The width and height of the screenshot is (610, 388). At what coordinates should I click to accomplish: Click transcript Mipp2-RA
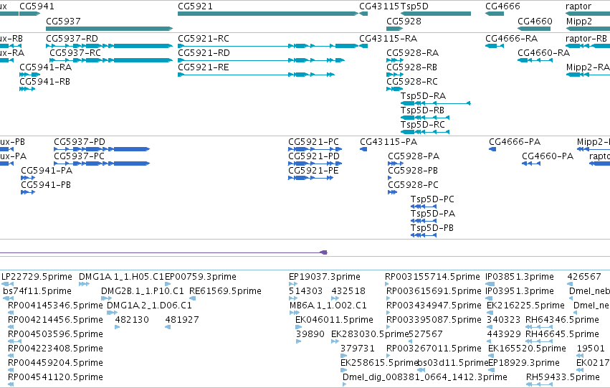(588, 75)
